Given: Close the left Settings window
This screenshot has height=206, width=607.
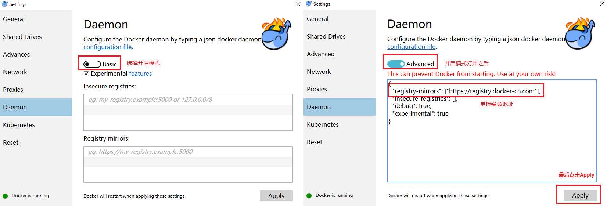Looking at the screenshot, I should click(x=298, y=4).
